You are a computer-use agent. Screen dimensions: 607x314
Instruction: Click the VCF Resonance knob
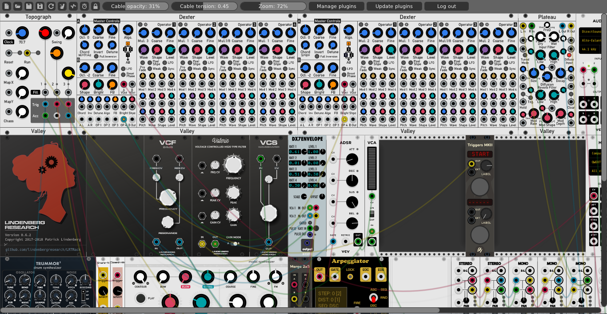pyautogui.click(x=168, y=222)
